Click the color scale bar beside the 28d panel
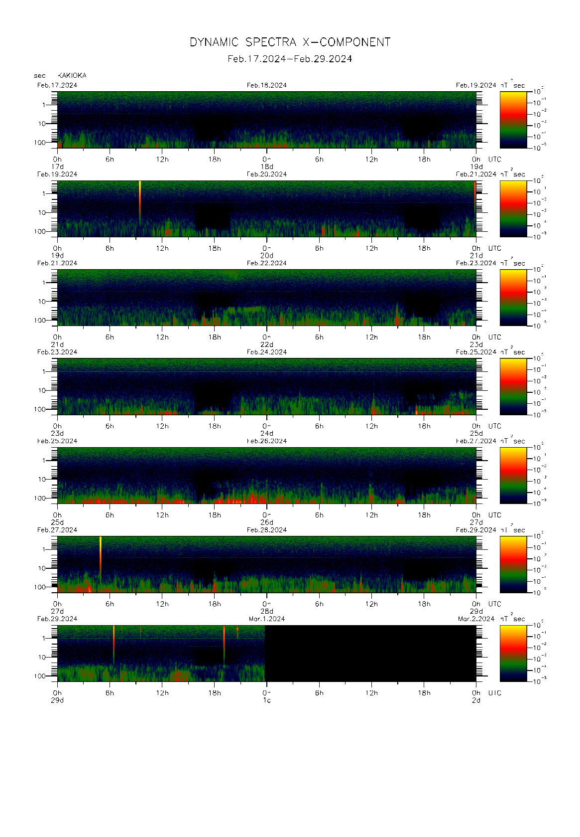Viewport: 580px width, 837px height. coord(513,564)
